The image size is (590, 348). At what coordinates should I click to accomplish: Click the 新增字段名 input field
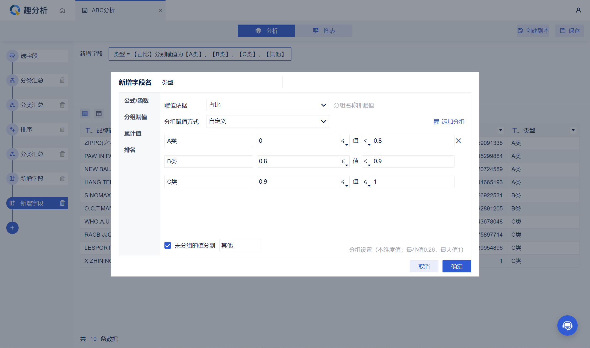tap(221, 82)
